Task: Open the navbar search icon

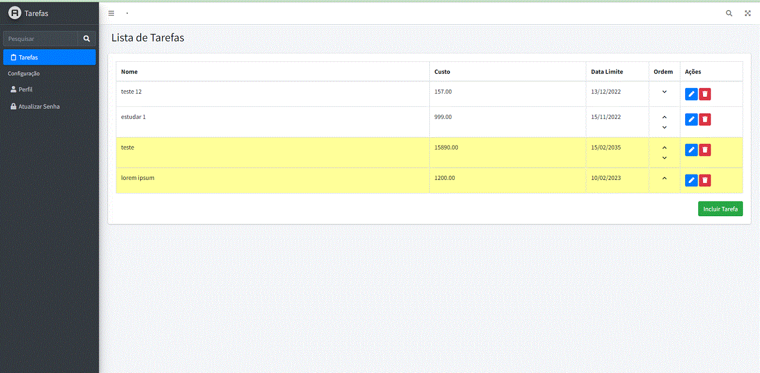Action: click(729, 13)
